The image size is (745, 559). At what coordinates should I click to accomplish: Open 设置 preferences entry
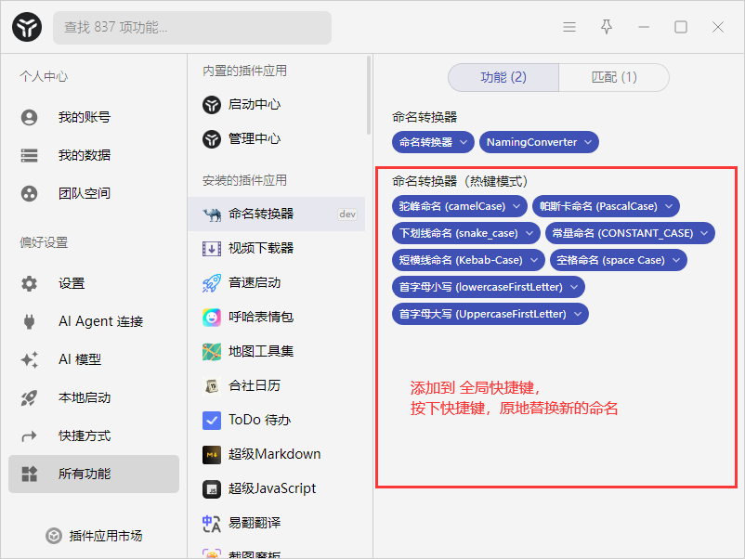coord(94,283)
